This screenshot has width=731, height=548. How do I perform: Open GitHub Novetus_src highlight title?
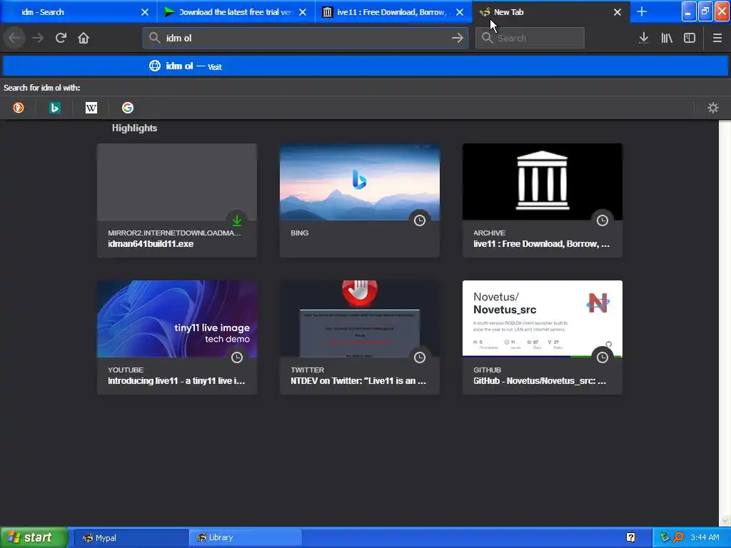pos(540,381)
